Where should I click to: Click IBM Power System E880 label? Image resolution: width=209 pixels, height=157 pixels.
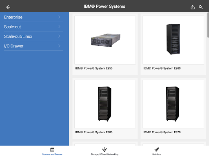(x=94, y=132)
